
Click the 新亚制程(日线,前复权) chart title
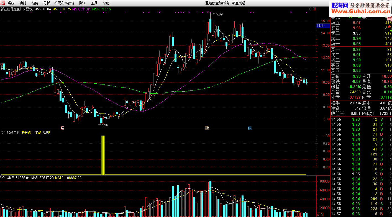click(x=17, y=9)
